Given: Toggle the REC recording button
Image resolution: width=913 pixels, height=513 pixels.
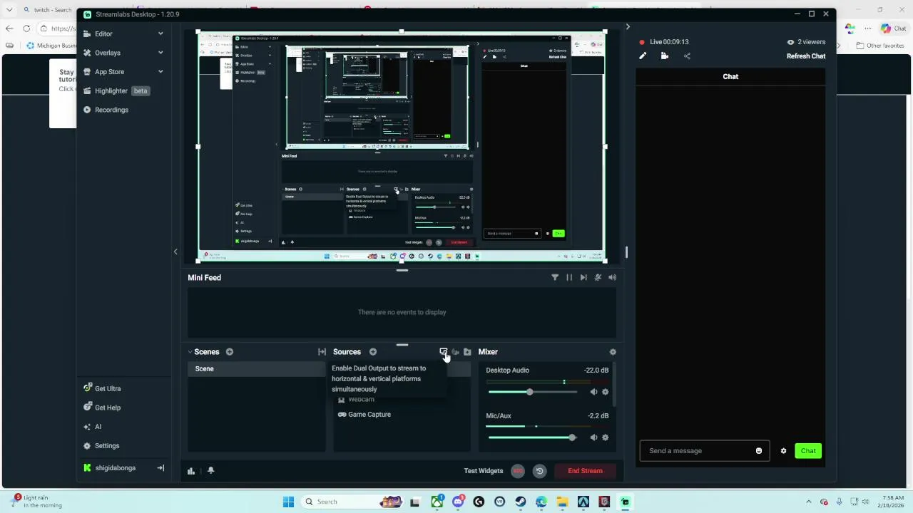Looking at the screenshot, I should coord(518,471).
